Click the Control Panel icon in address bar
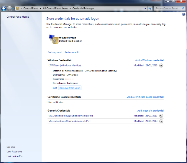 pos(17,8)
